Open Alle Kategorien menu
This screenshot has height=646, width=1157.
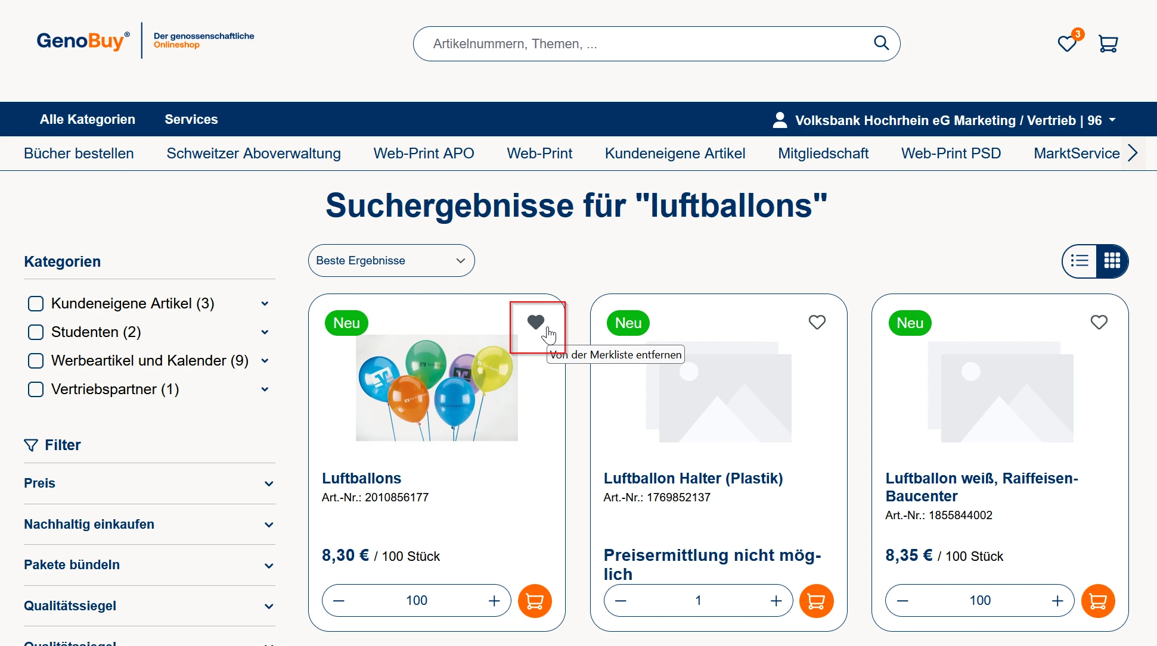88,119
